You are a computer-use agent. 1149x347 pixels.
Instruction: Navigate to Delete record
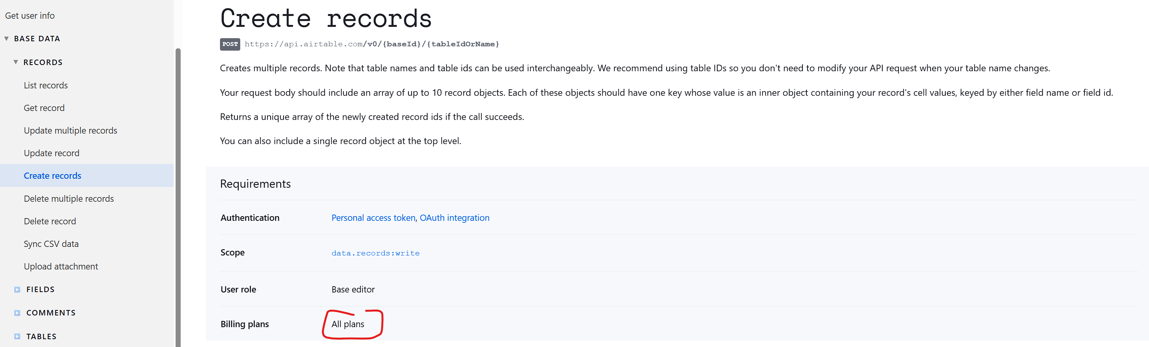(x=50, y=221)
